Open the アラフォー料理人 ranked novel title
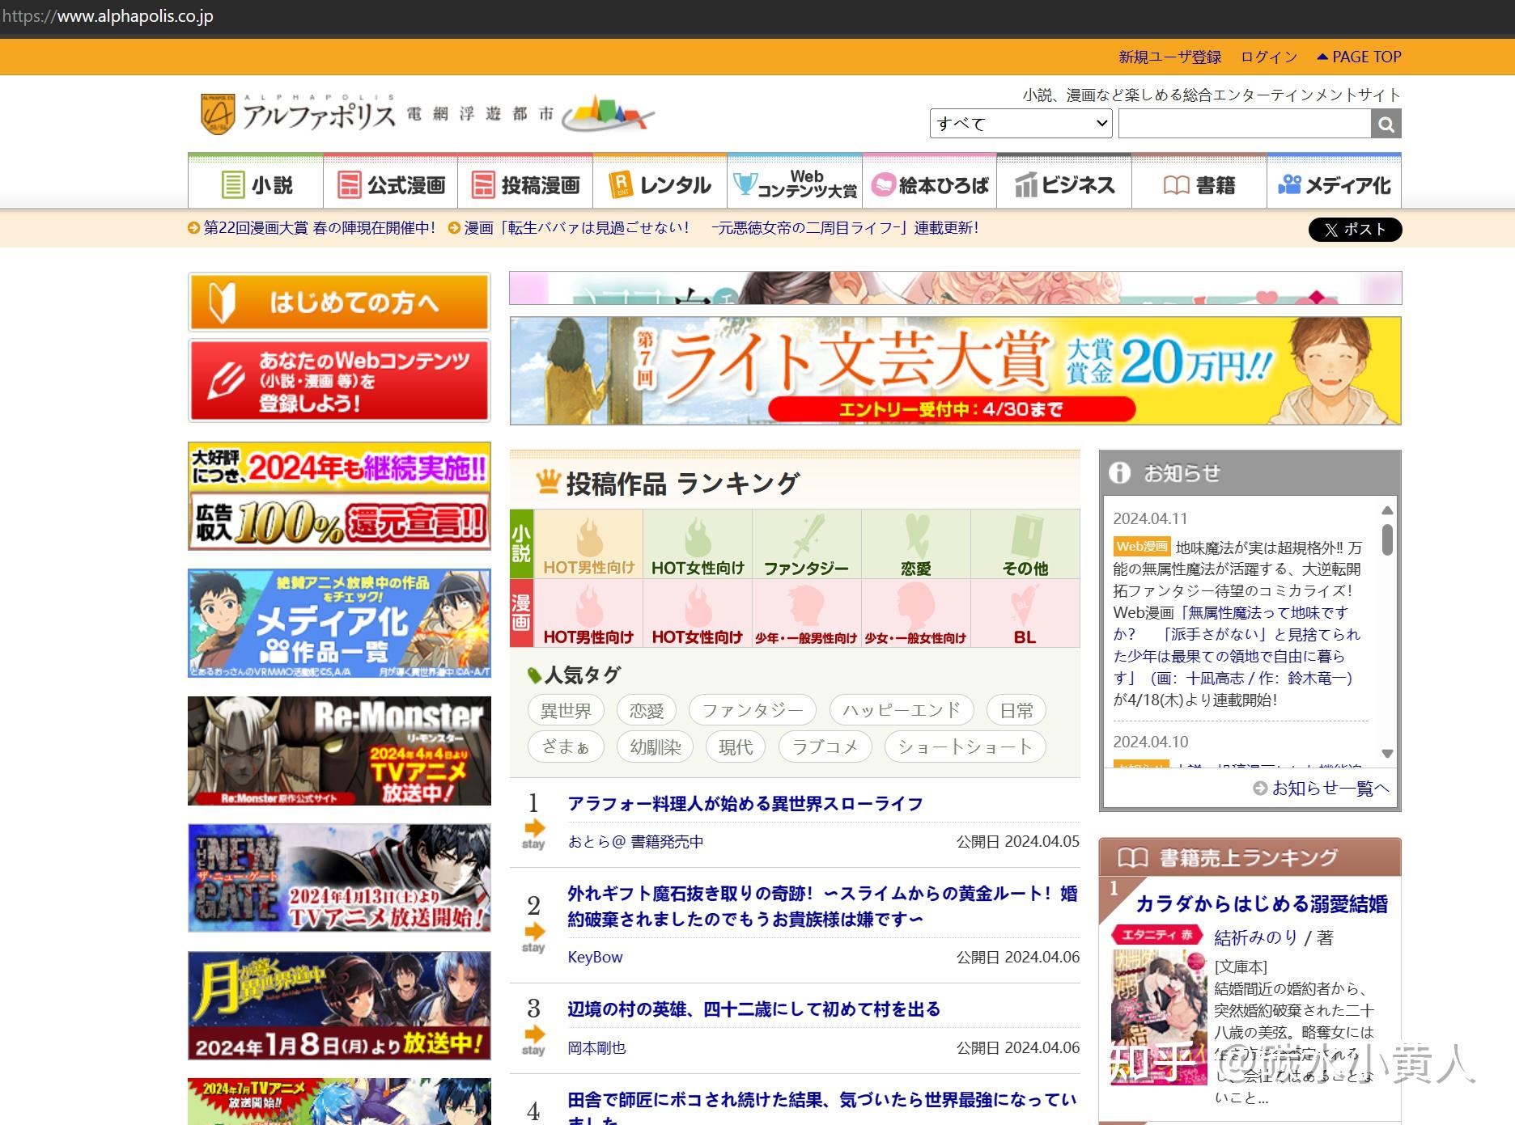 click(745, 804)
